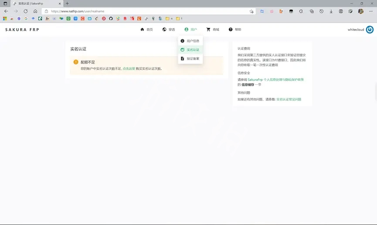The width and height of the screenshot is (377, 225).
Task: Click the browser home icon
Action: tap(35, 11)
